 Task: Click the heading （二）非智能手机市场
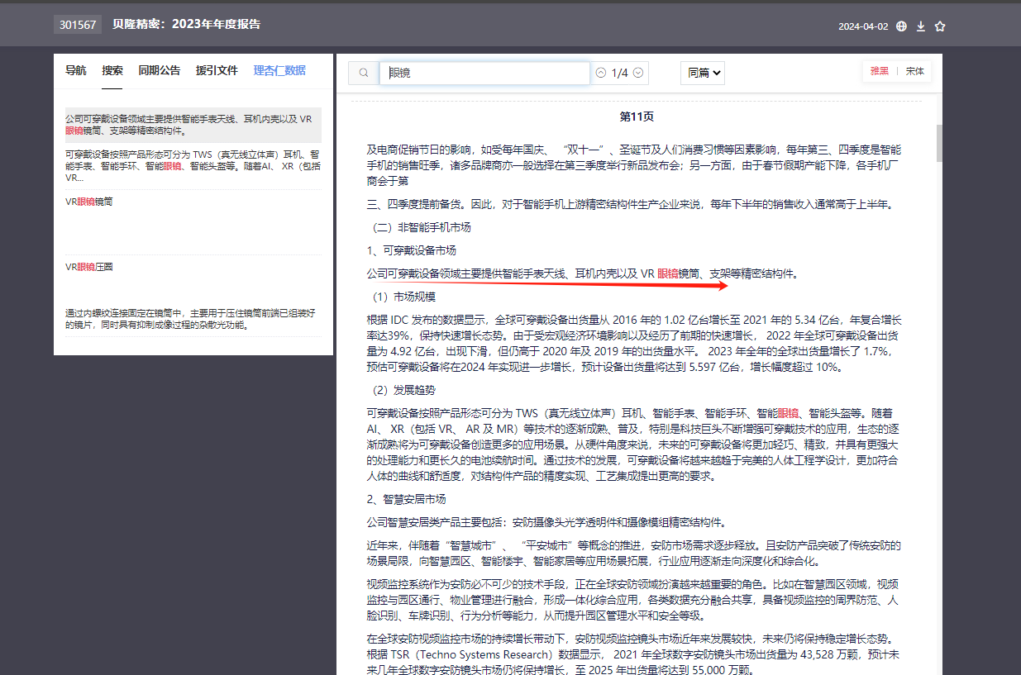(x=419, y=227)
